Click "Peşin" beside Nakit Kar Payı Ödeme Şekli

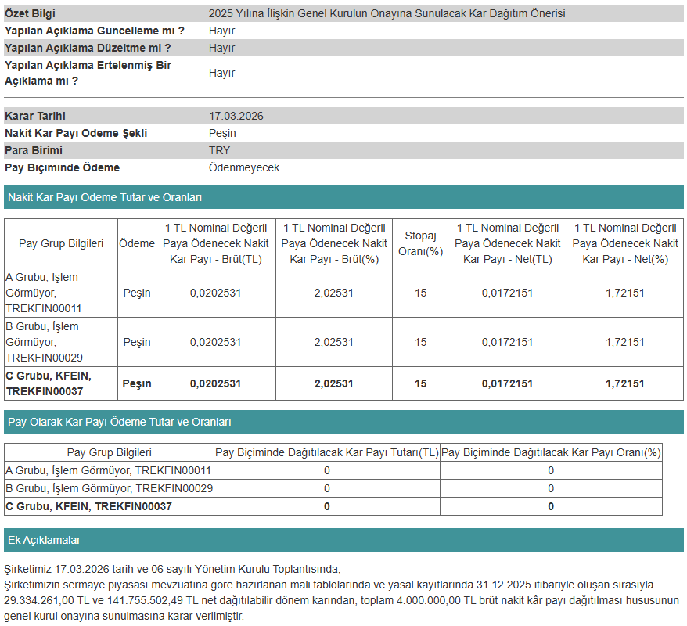[x=222, y=133]
